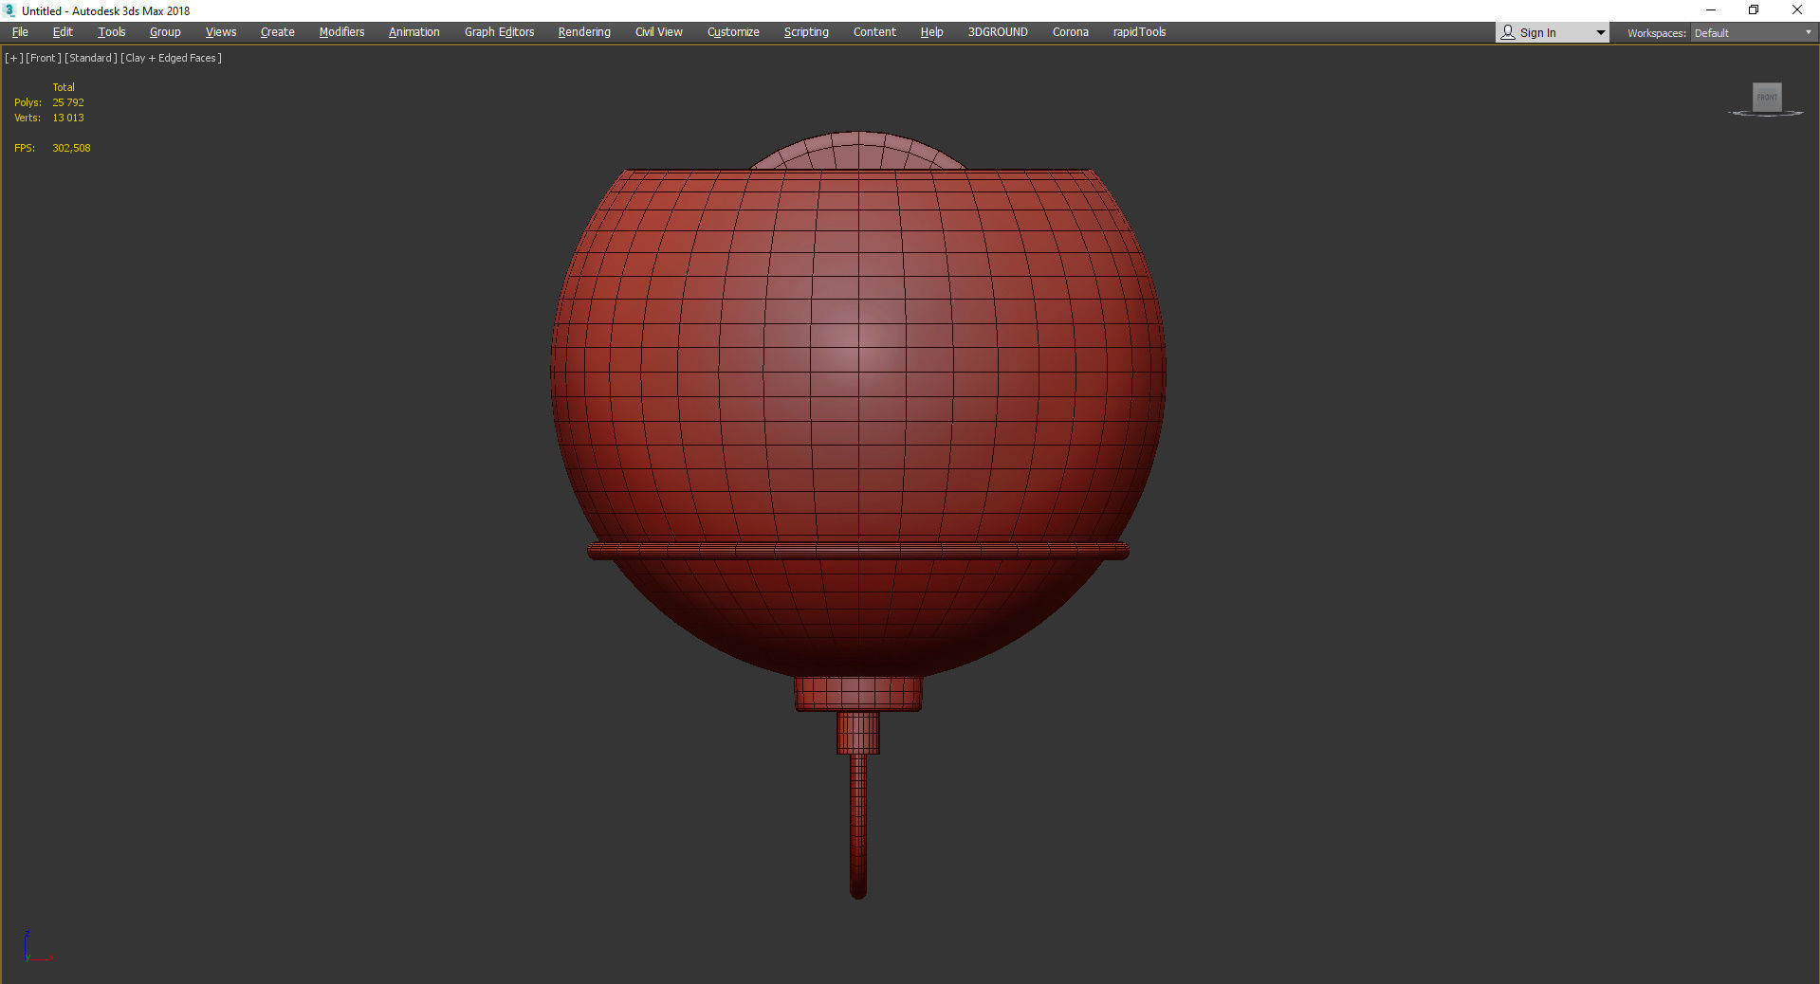Open the Scripting menu

806,32
